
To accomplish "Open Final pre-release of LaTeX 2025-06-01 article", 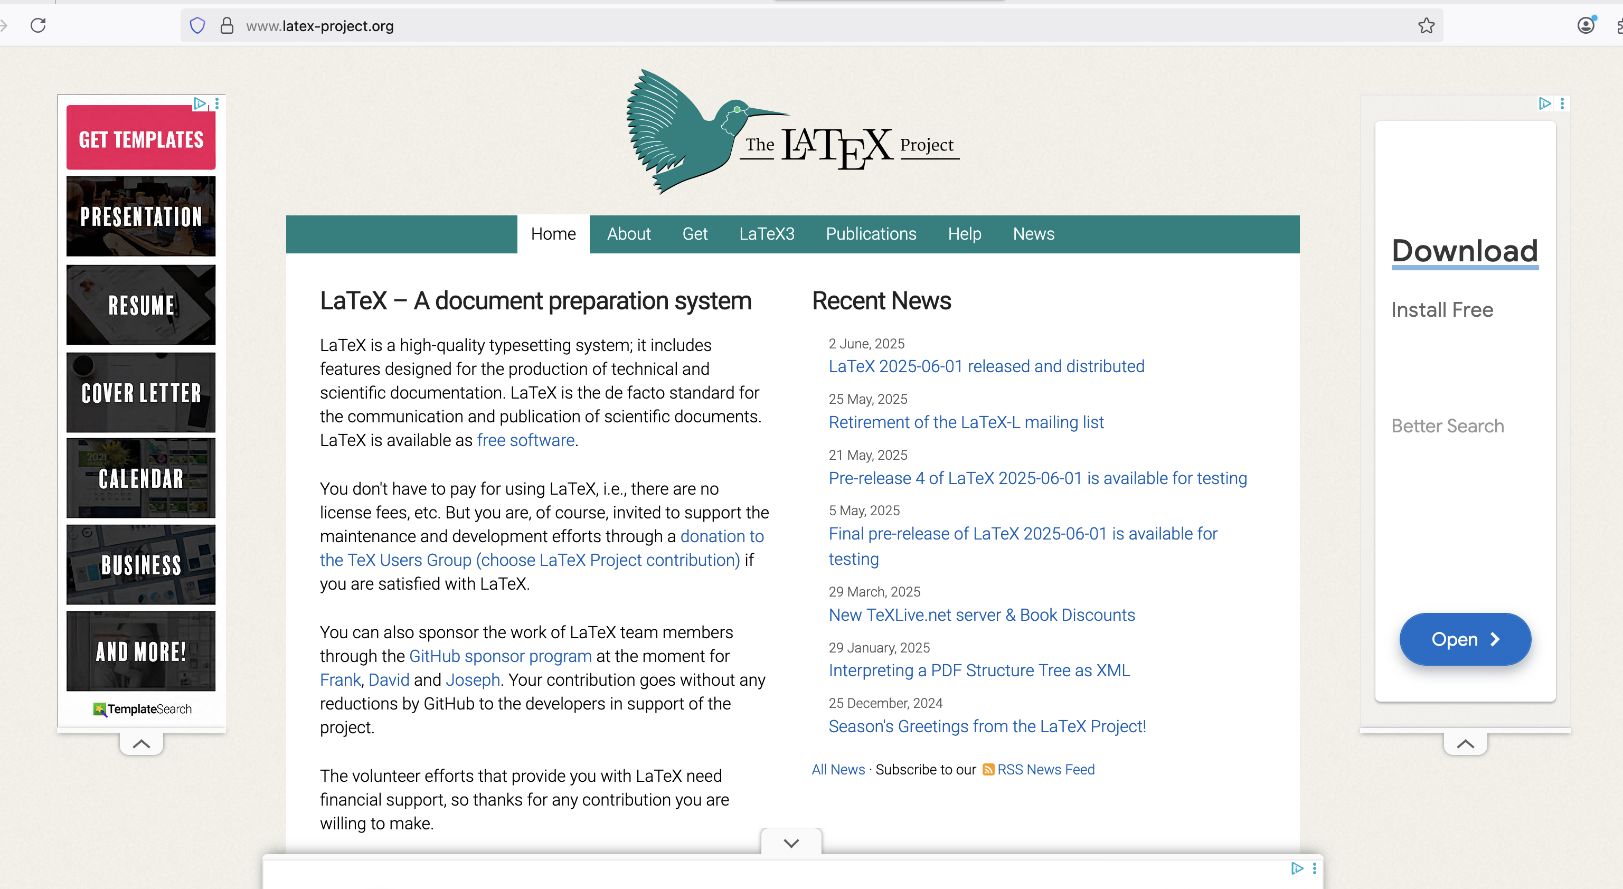I will point(1023,546).
